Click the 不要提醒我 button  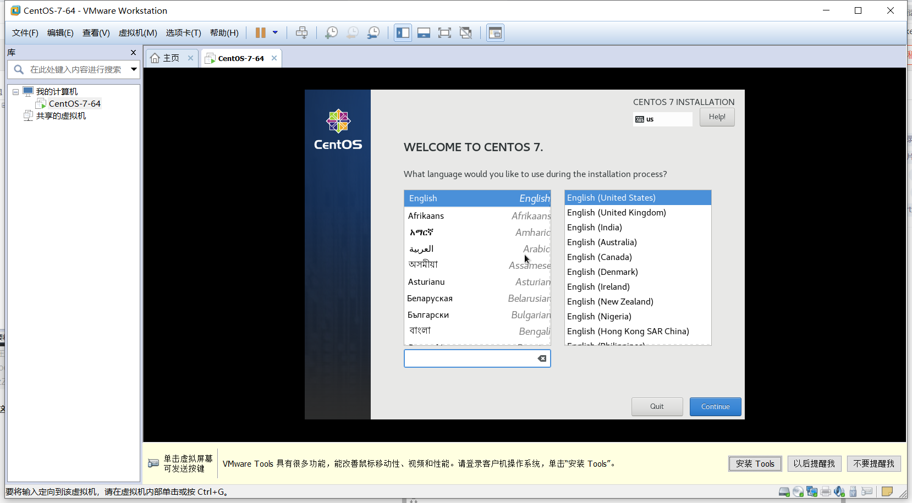click(x=873, y=464)
